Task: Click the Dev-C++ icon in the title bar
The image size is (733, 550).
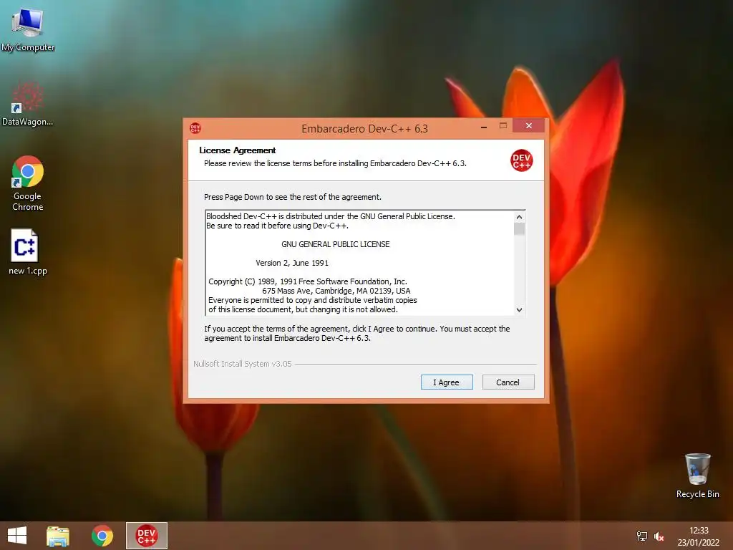Action: [195, 128]
